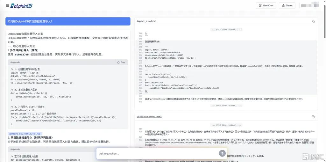Open the hamburger menu icon
326x162 pixels.
pos(8,6)
